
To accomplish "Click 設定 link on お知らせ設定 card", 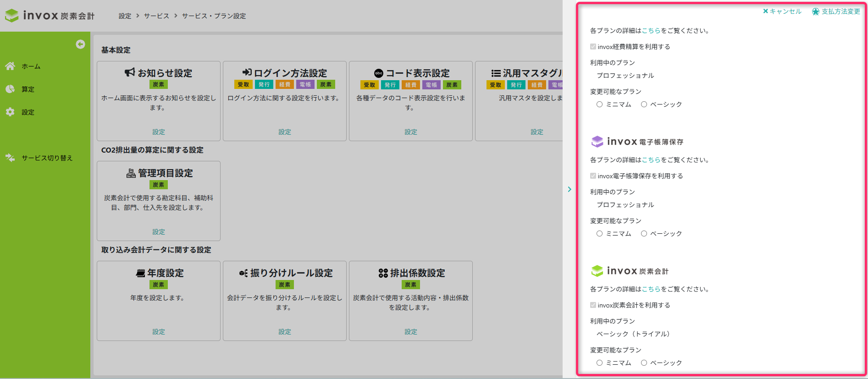I will click(x=159, y=132).
